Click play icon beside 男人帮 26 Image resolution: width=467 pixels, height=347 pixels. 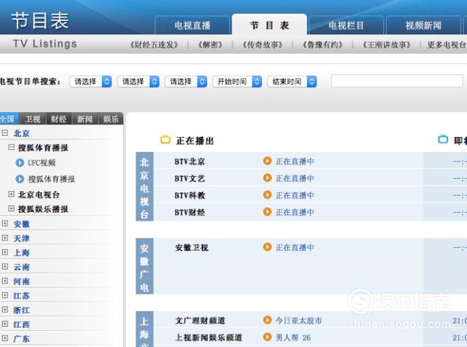click(x=267, y=337)
